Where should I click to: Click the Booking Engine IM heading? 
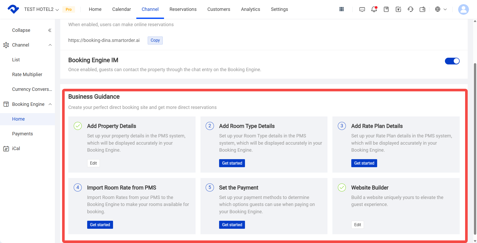(93, 60)
